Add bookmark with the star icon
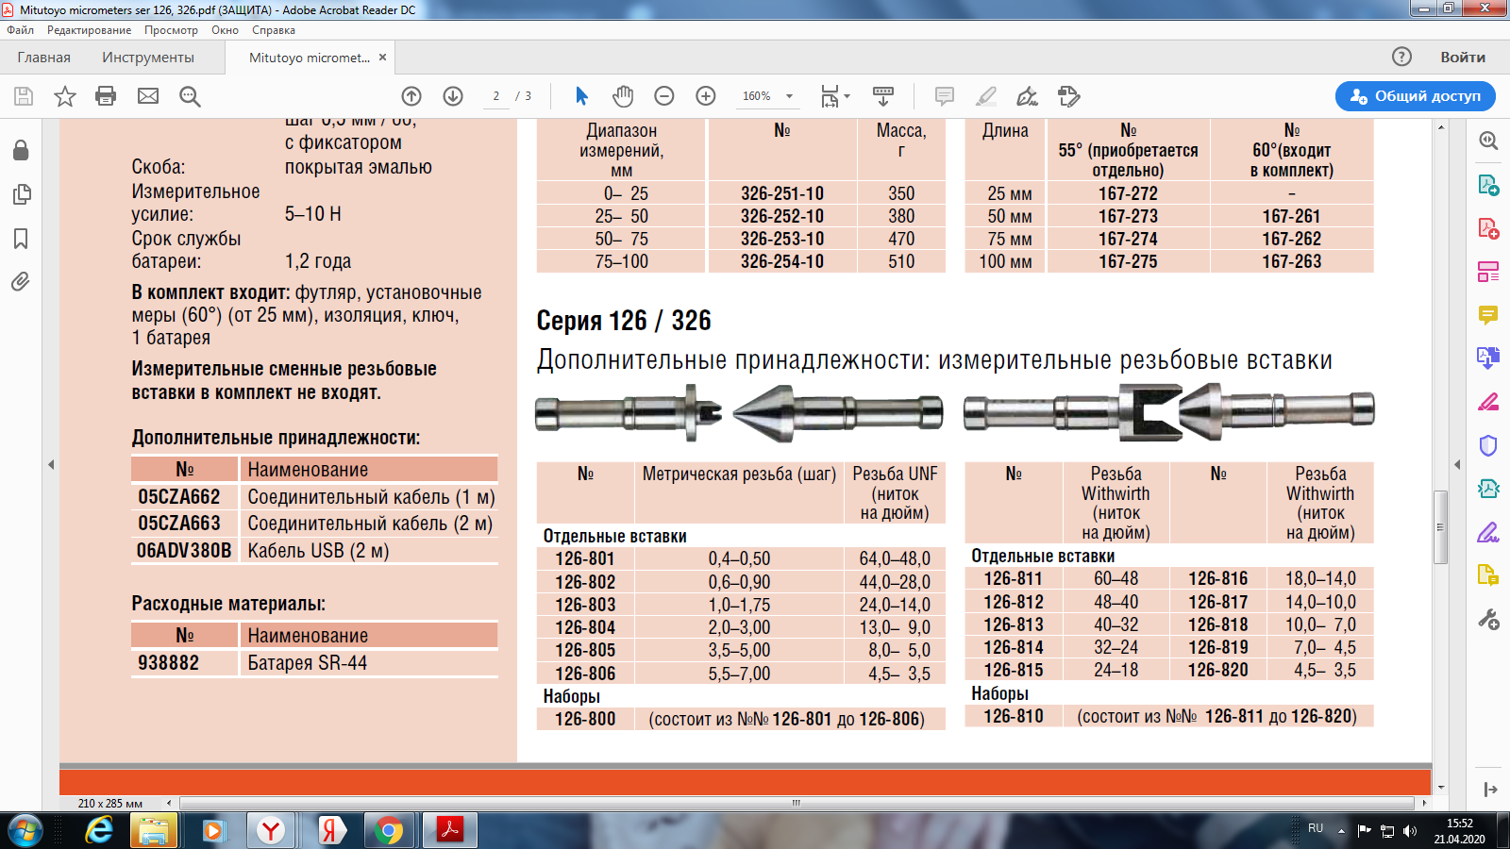Viewport: 1510px width, 849px height. 65,96
